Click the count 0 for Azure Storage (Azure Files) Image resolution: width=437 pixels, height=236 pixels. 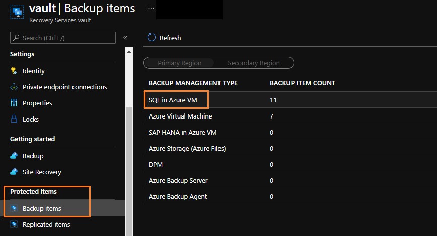click(272, 149)
